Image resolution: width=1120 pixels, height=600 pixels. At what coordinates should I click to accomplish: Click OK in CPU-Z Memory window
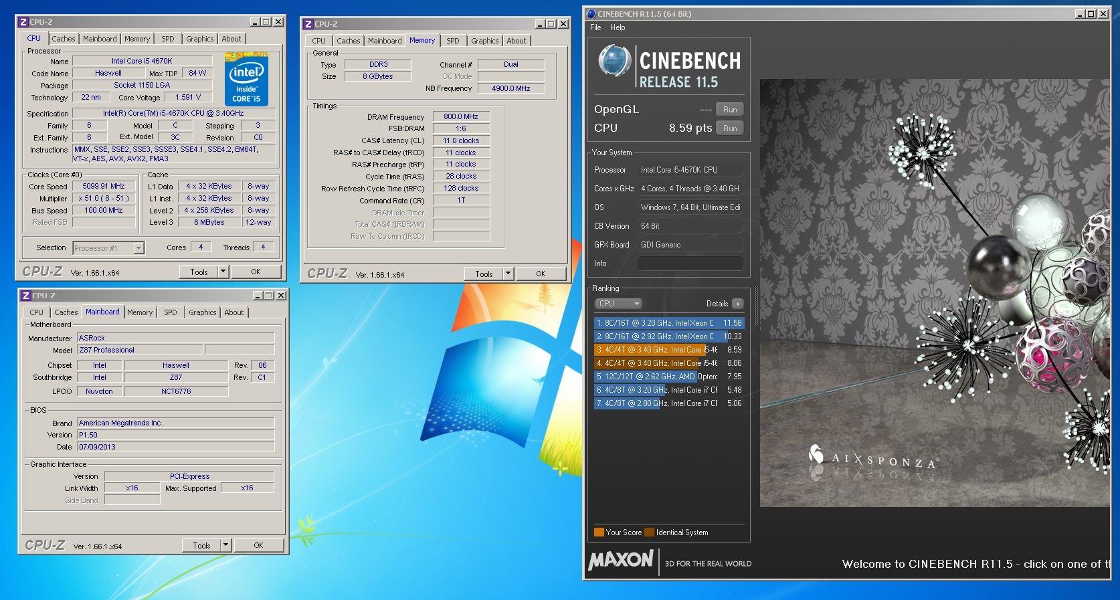tap(541, 274)
